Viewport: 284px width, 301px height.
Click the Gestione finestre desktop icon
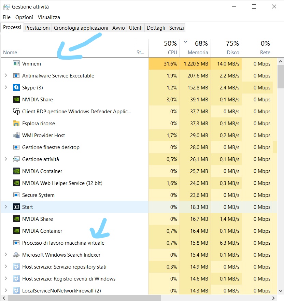pyautogui.click(x=16, y=147)
